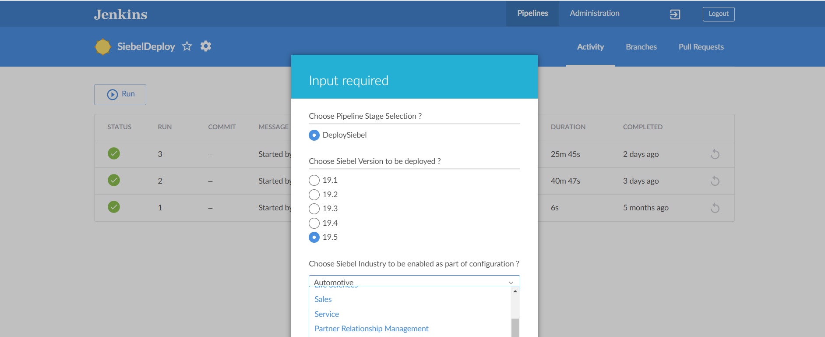Click the 6s duration cell
The width and height of the screenshot is (825, 337).
[x=555, y=208]
